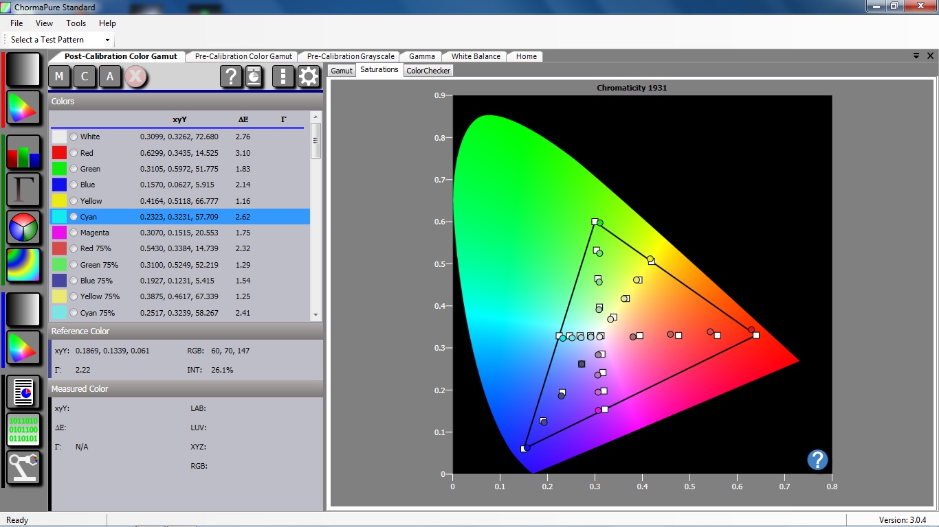Select the Cyan color radio button
This screenshot has width=939, height=527.
coord(74,216)
